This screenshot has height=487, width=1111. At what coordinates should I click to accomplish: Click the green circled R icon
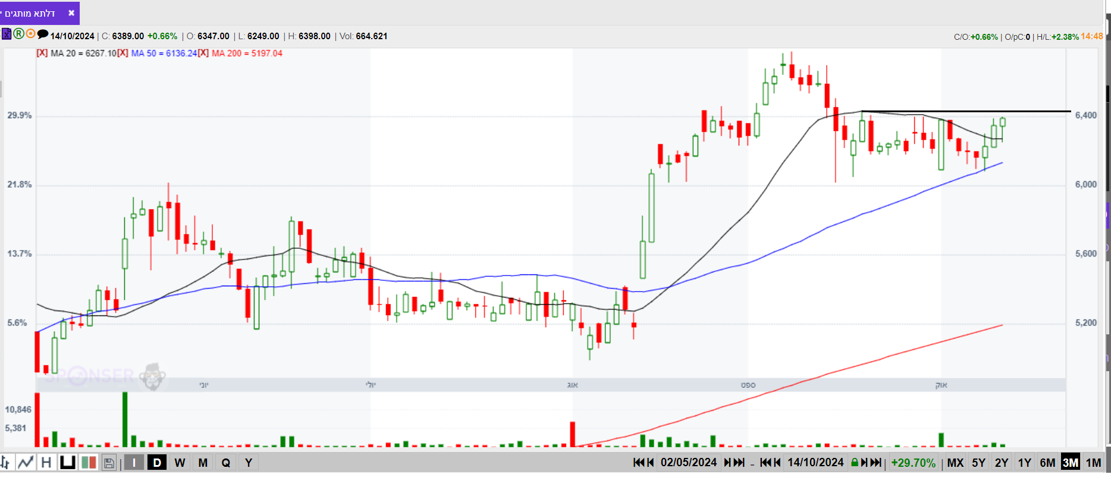click(18, 34)
